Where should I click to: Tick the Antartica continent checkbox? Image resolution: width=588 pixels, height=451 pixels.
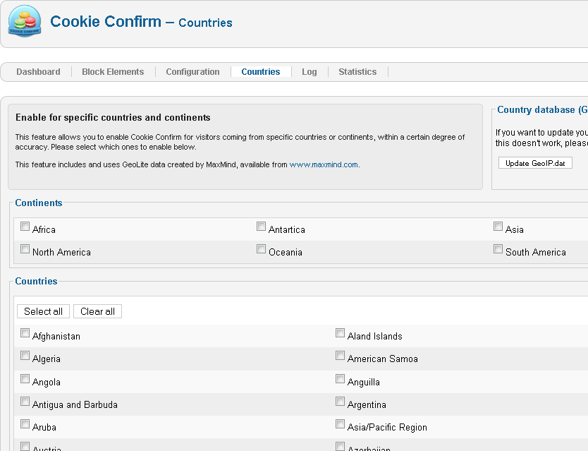261,227
